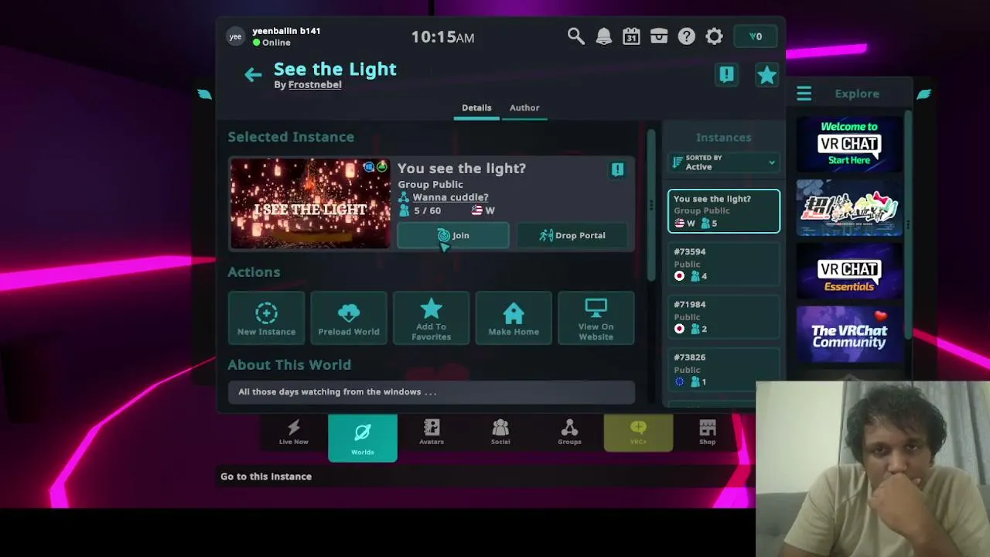
Task: Open the I See The Light instance thumbnail
Action: point(310,204)
